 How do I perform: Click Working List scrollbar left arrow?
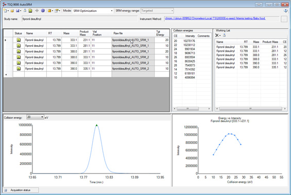(217, 109)
